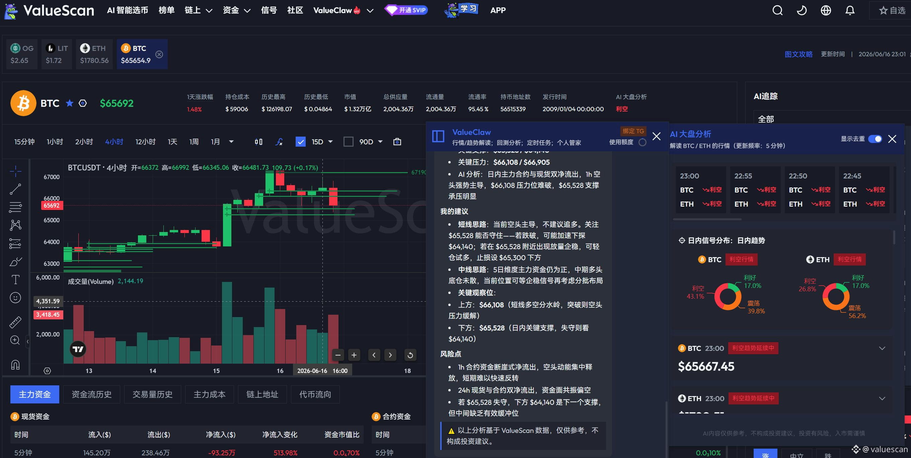
Task: Close the ValueClaw chat panel
Action: click(x=656, y=136)
